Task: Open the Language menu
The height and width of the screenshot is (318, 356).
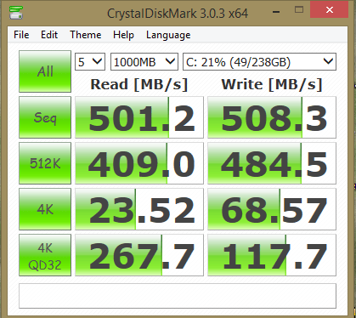Action: [168, 35]
